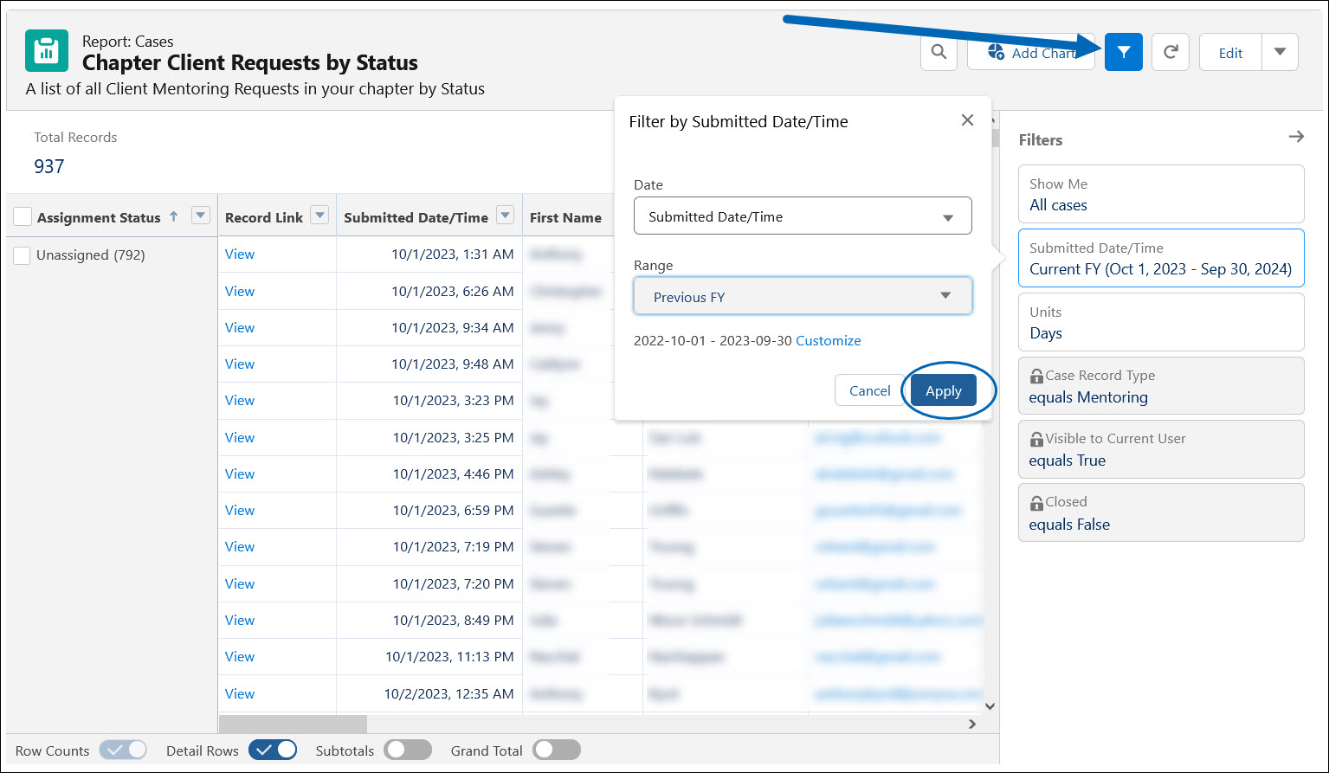The width and height of the screenshot is (1329, 773).
Task: Open Submitted Date/Time column menu
Action: tap(505, 216)
